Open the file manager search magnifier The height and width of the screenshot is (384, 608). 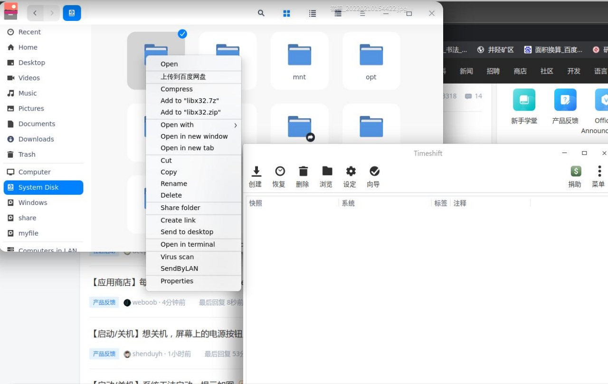[261, 13]
